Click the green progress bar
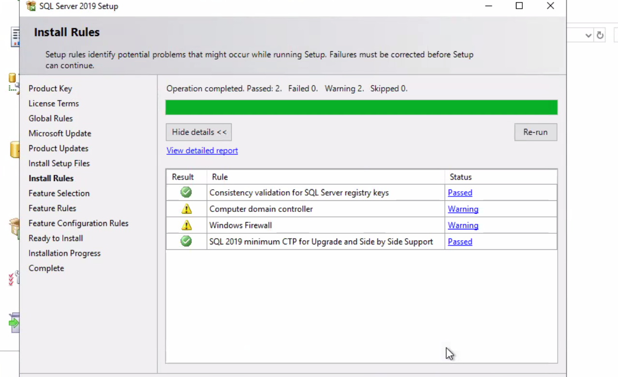The image size is (618, 377). 361,107
